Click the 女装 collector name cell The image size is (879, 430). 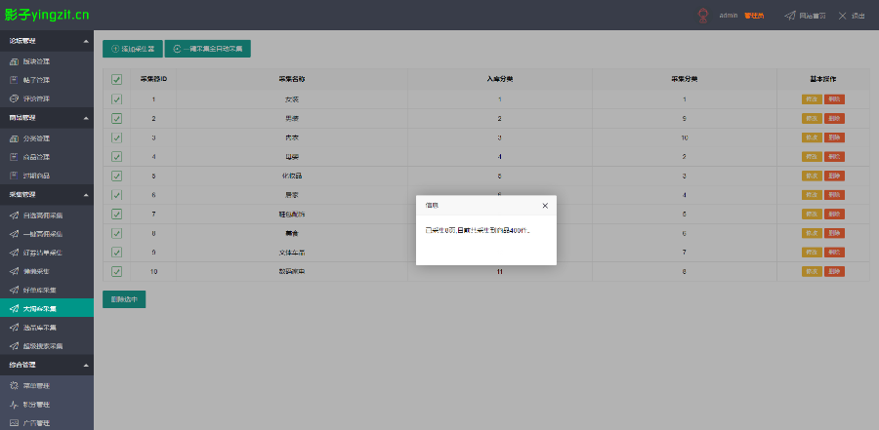pyautogui.click(x=291, y=99)
